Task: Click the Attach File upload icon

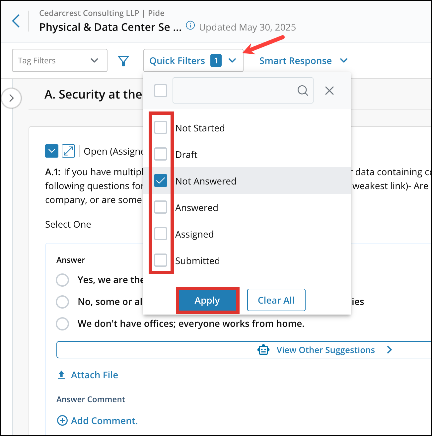Action: pyautogui.click(x=61, y=375)
